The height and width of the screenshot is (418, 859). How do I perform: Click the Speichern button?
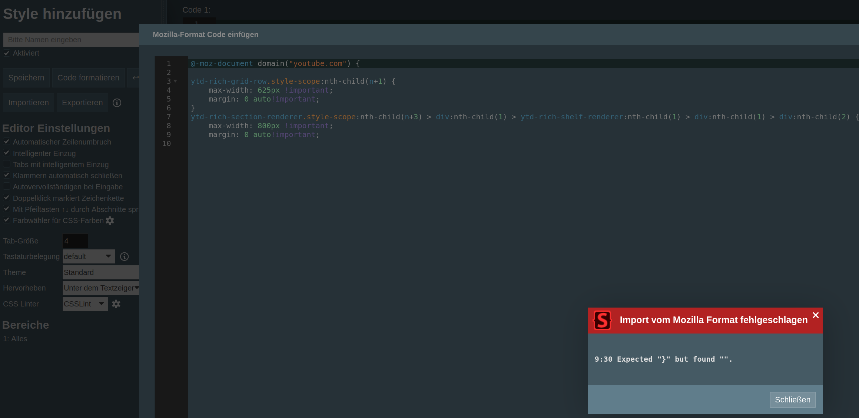coord(26,78)
